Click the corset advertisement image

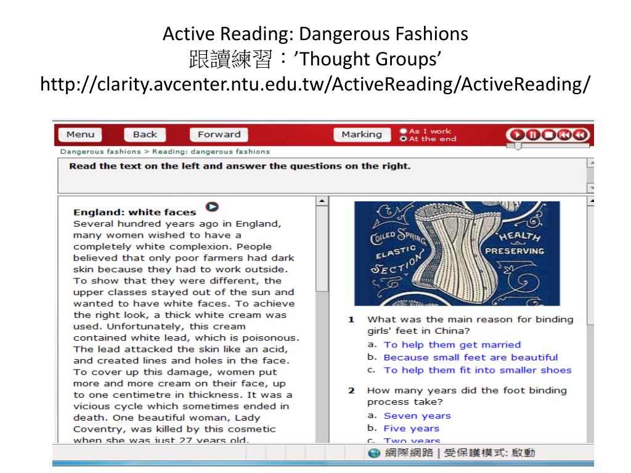[x=457, y=253]
